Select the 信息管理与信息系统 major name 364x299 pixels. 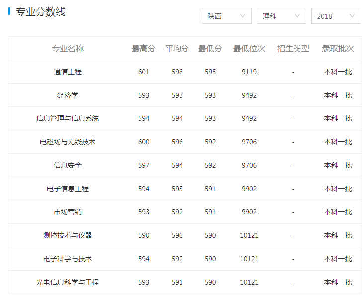[68, 118]
